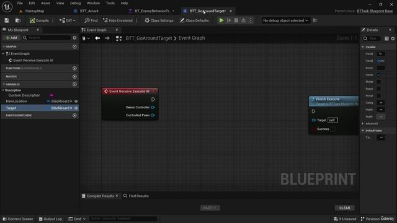Click the Owner Controller output pin
Viewport: 397px width, 223px height.
[153, 107]
